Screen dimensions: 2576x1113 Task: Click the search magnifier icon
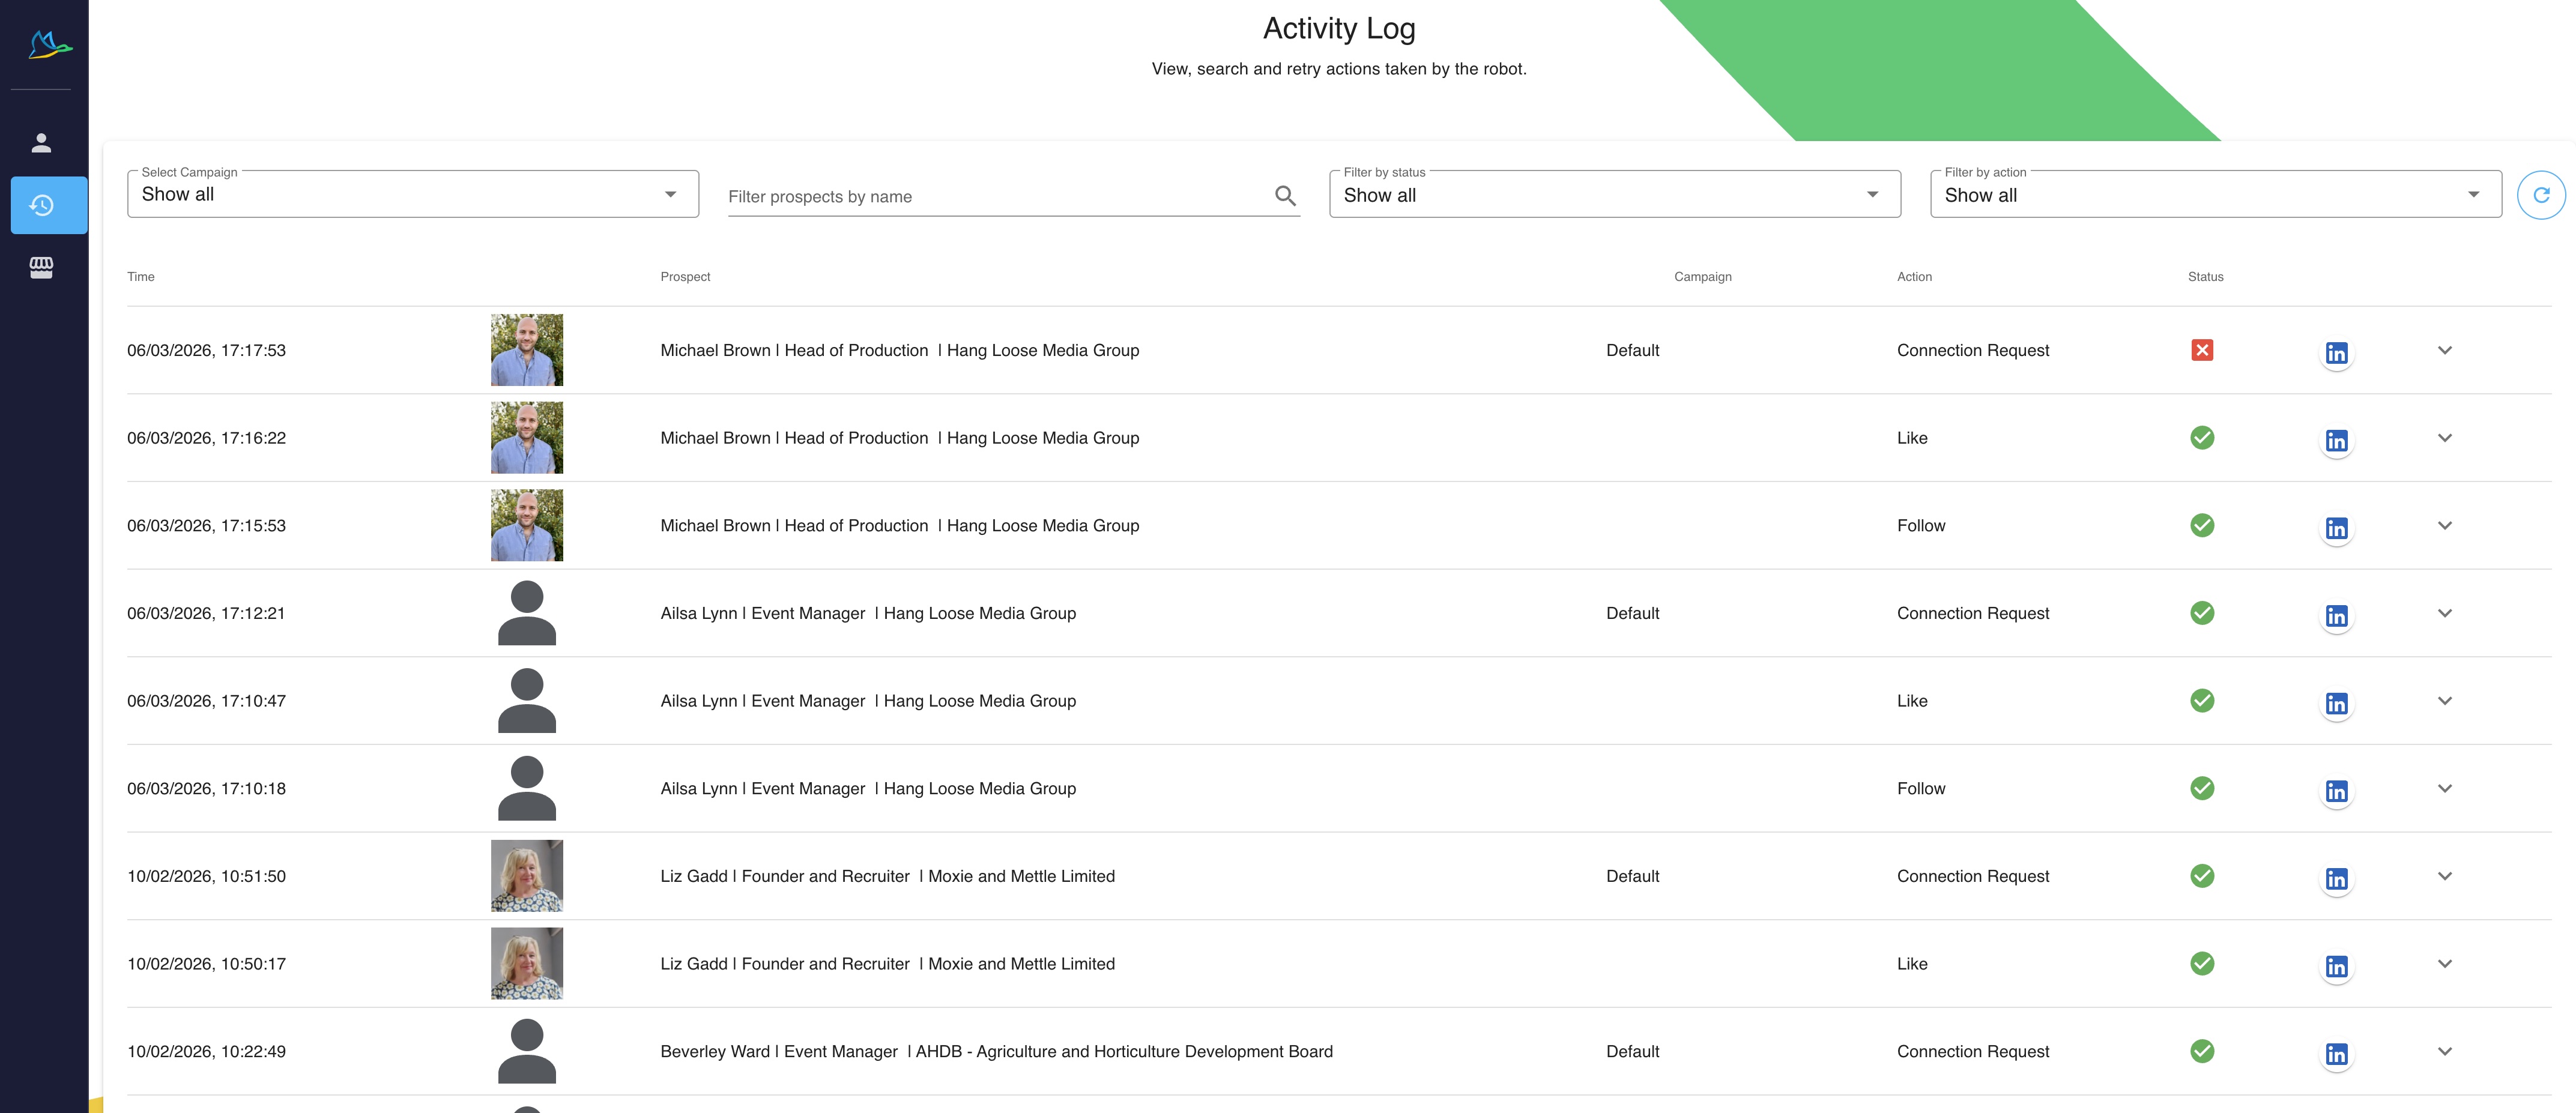click(1285, 196)
